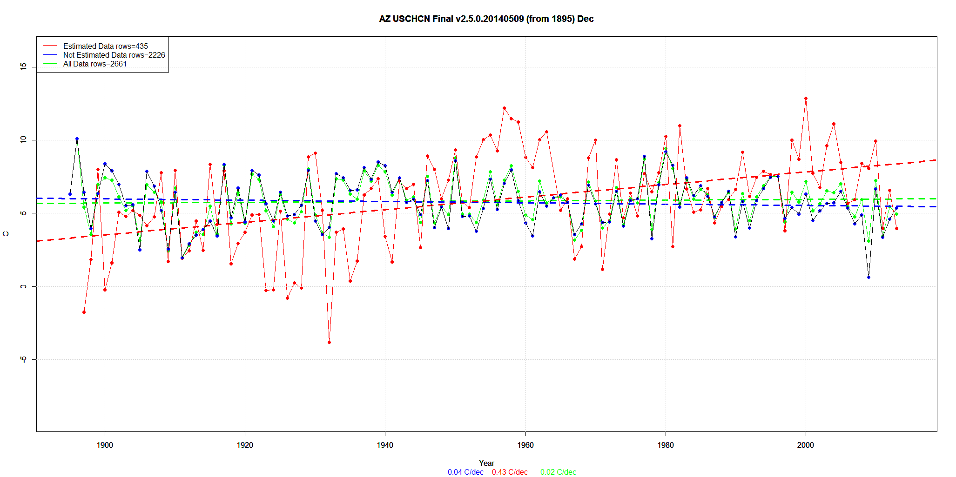The height and width of the screenshot is (477, 956).
Task: Click the green '0.02 C/dec' trend label
Action: (558, 472)
